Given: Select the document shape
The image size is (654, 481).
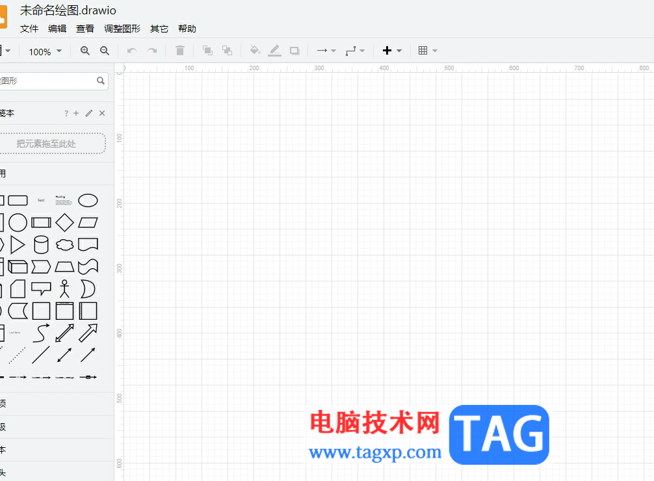Looking at the screenshot, I should click(x=88, y=245).
